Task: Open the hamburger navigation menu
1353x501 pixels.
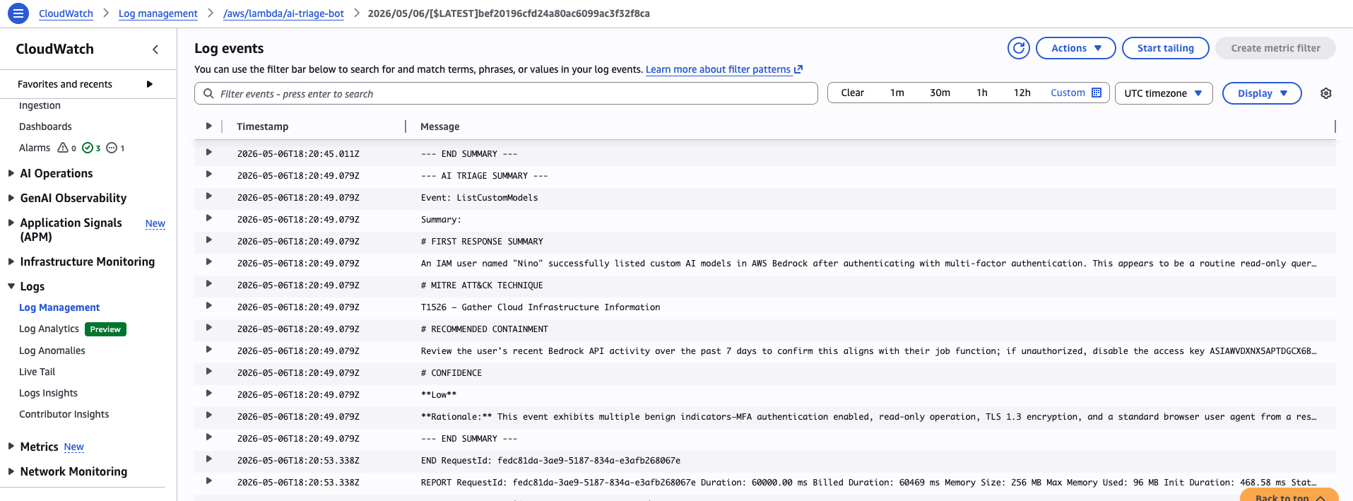Action: click(x=18, y=13)
